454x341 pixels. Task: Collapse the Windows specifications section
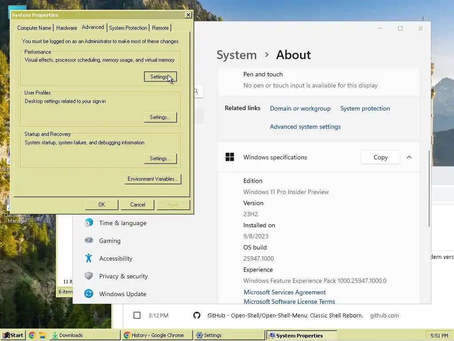point(409,157)
